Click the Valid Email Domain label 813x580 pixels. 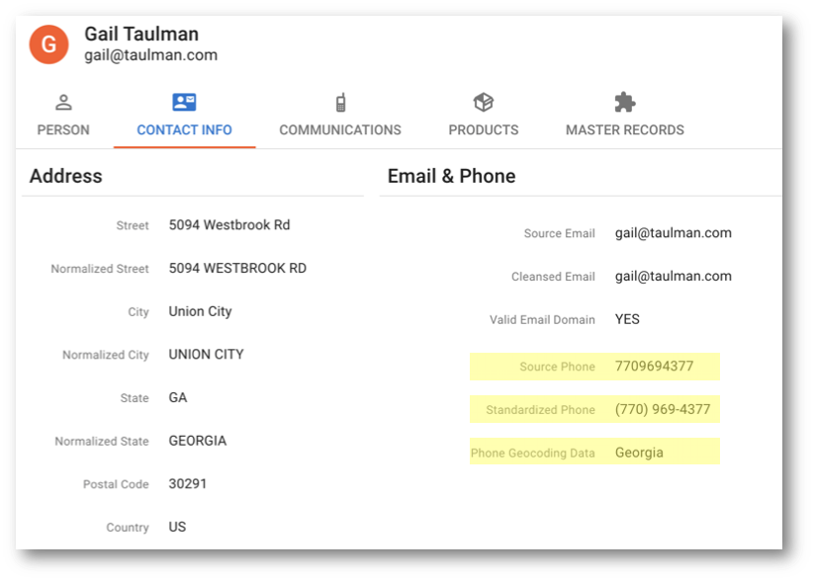coord(542,320)
